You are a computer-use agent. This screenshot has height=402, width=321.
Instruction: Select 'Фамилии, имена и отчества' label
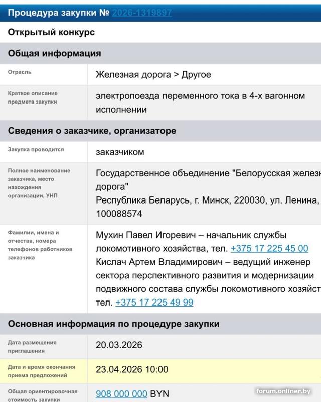coord(40,245)
